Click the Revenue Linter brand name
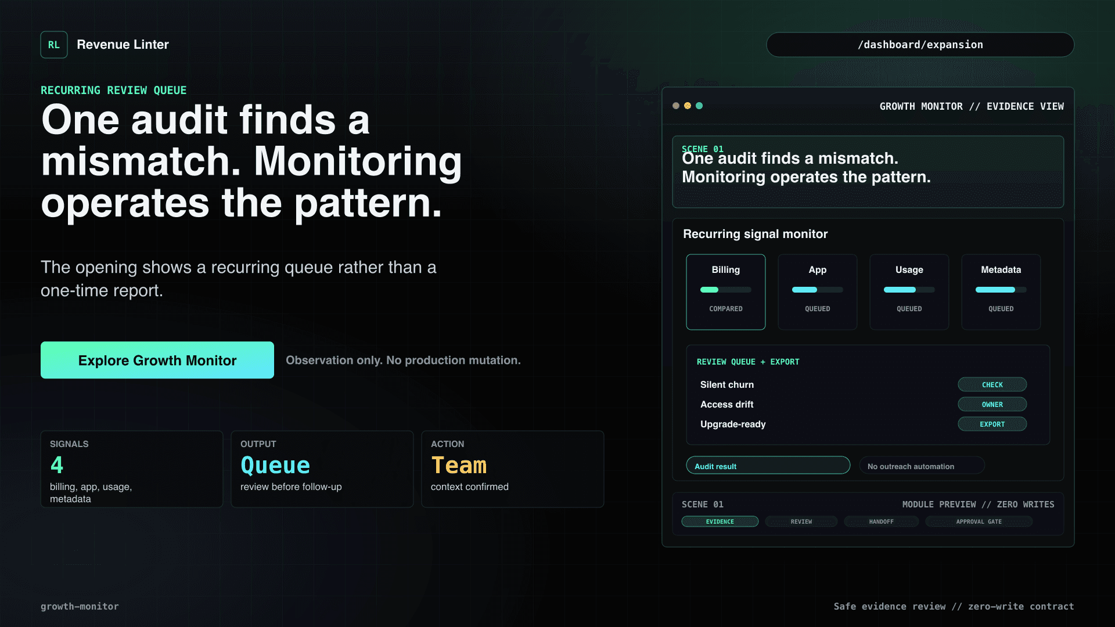This screenshot has height=627, width=1115. [123, 45]
